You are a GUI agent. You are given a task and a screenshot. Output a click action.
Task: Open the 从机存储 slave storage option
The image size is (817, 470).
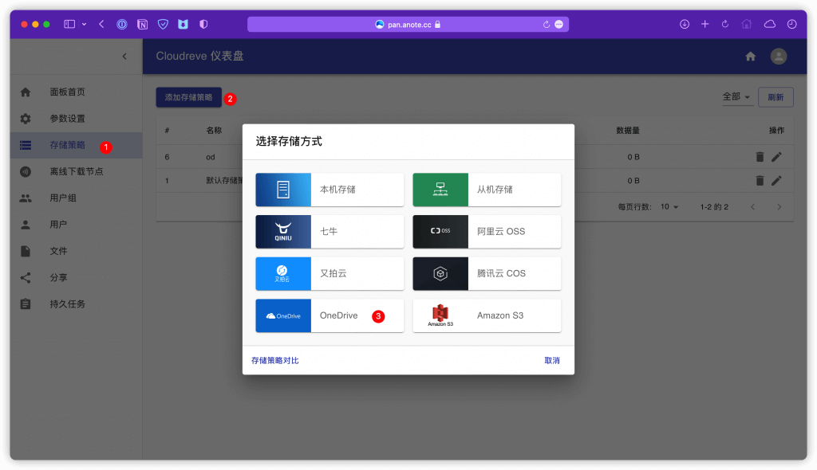[x=487, y=189]
